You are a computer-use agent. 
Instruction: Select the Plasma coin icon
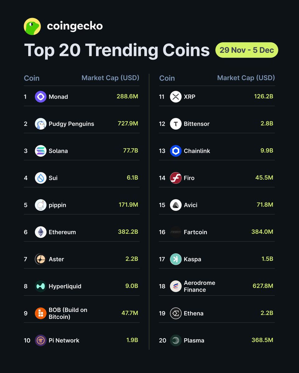(x=176, y=340)
